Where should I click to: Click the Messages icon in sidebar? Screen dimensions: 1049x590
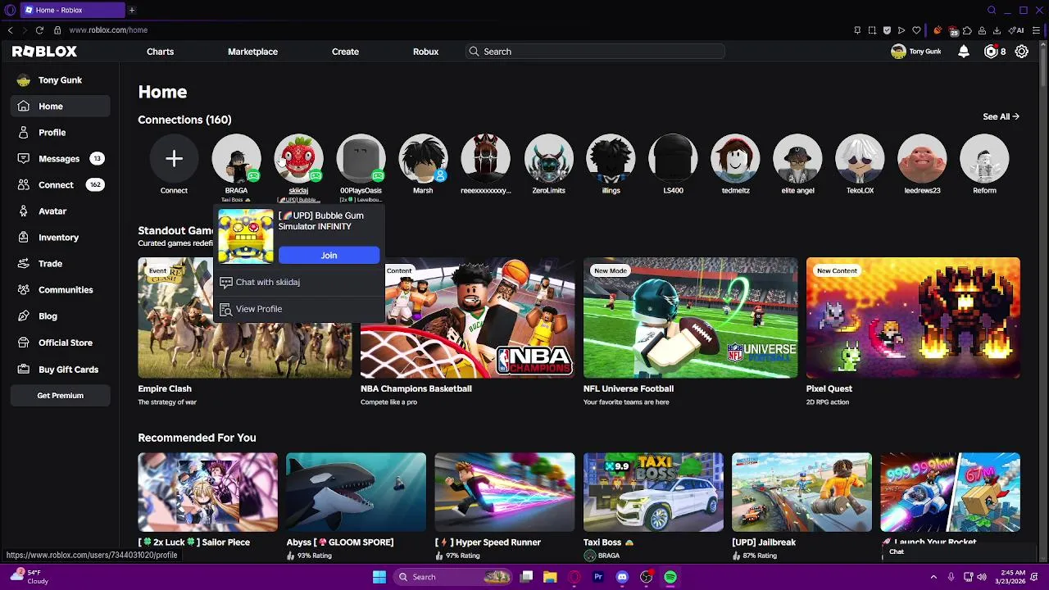(x=23, y=159)
